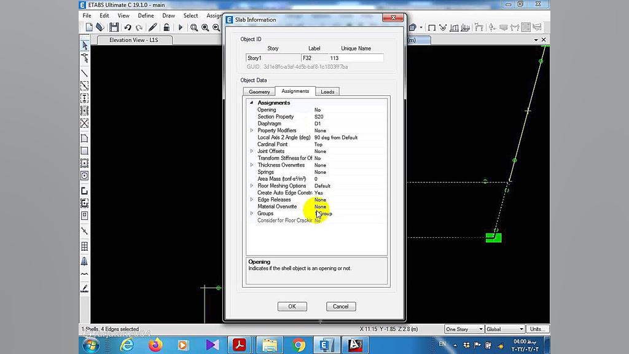Toggle the Lock/Unlock model padlock
This screenshot has width=629, height=354.
166,27
